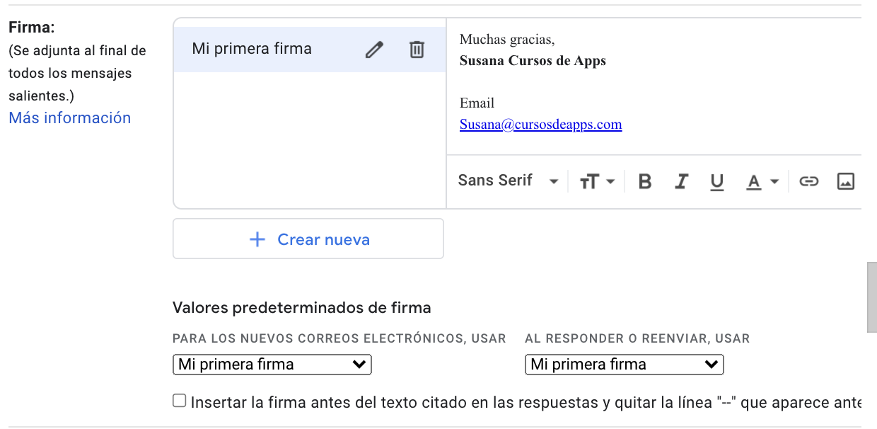Insert a link into the signature
Viewport: 877px width, 429px height.
tap(808, 182)
